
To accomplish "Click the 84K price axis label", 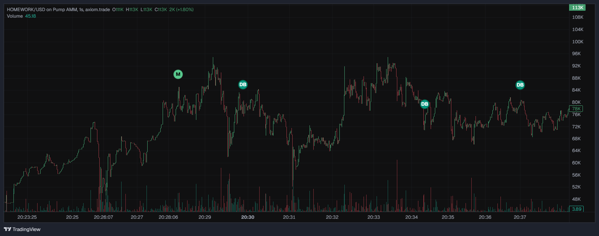I will (x=578, y=90).
